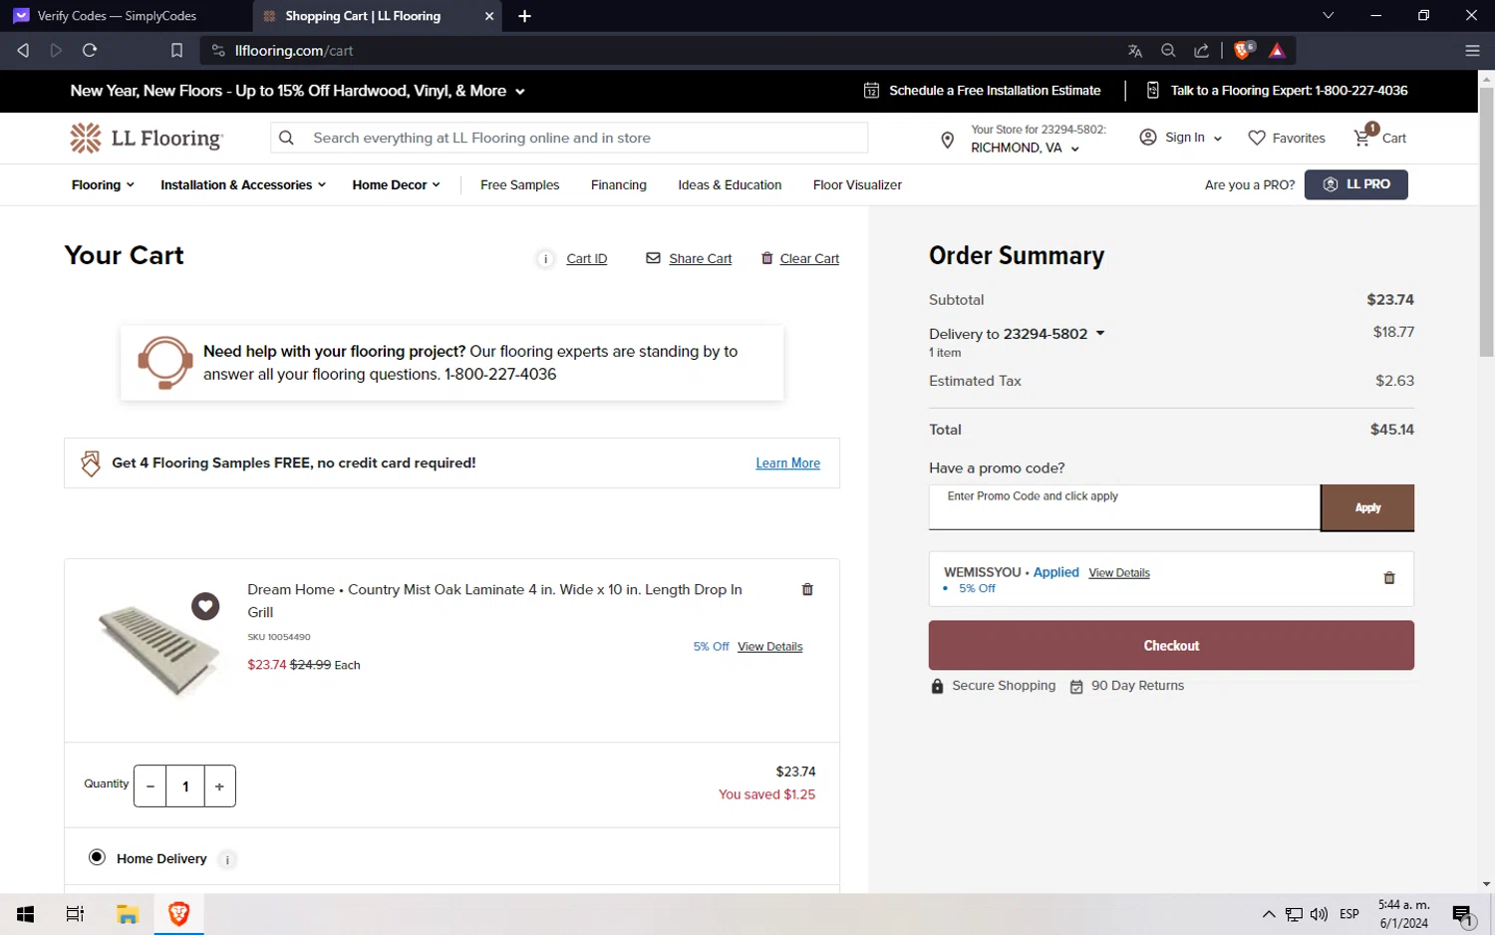
Task: Open the translate page icon
Action: (x=1134, y=51)
